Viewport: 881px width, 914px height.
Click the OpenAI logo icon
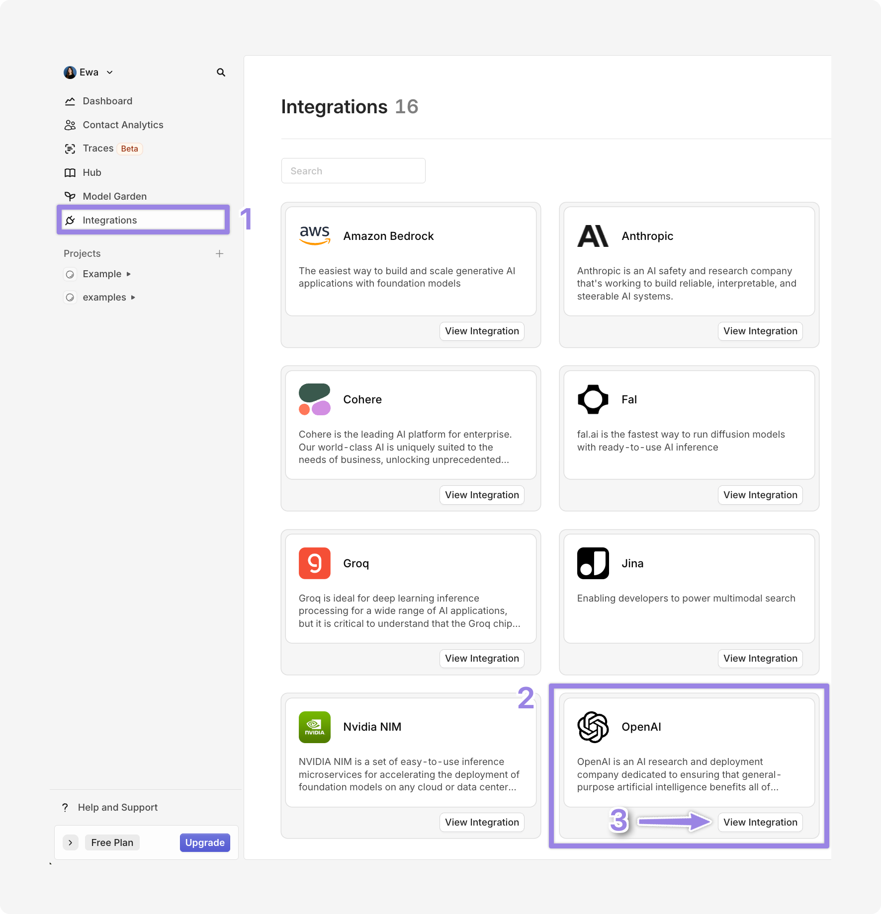click(593, 727)
